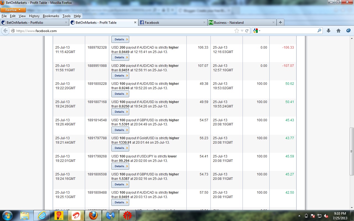Image resolution: width=354 pixels, height=221 pixels.
Task: Open the downloads arrow icon
Action: (329, 31)
